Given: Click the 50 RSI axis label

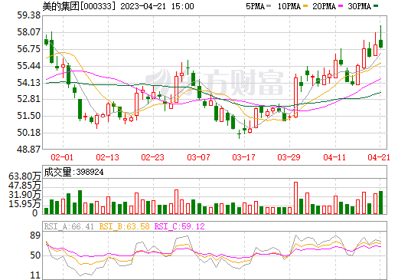Looking at the screenshot, I should click(x=35, y=255).
